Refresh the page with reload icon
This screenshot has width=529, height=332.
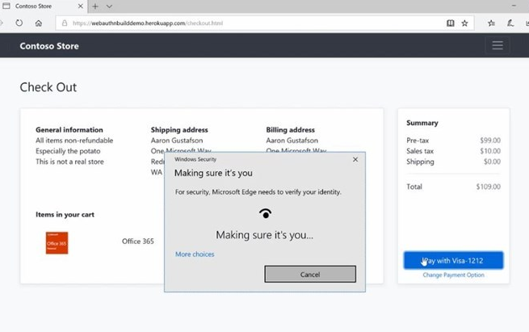[x=19, y=23]
